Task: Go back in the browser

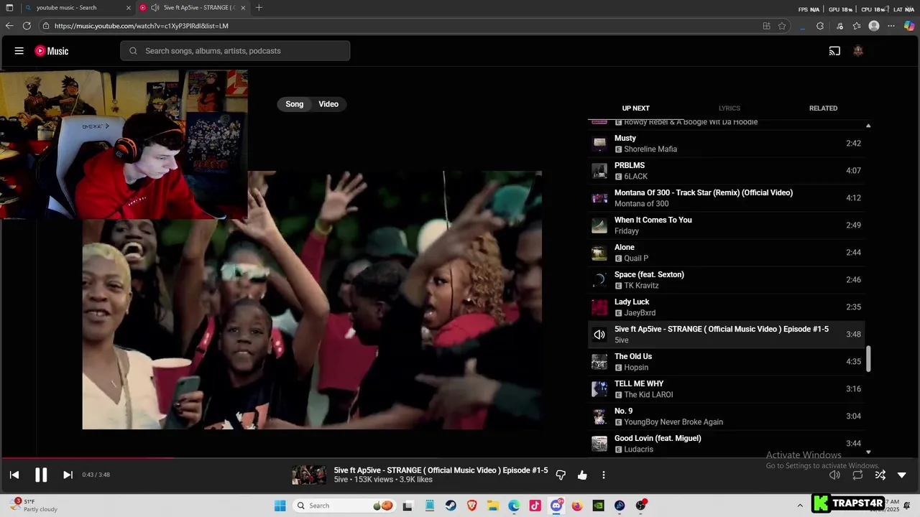Action: pos(9,26)
